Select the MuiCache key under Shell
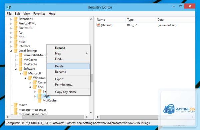This screenshot has height=130, width=200. click(x=49, y=100)
